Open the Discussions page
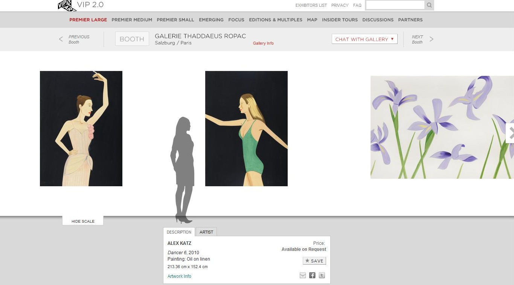514x285 pixels. [x=378, y=20]
